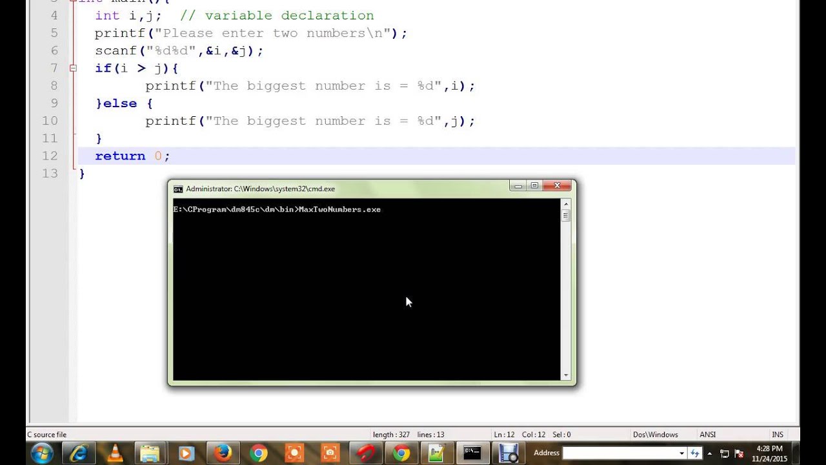Click the printf line printing variable i
This screenshot has width=826, height=465.
310,86
